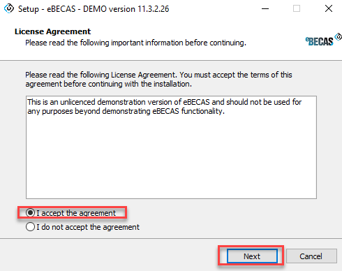
Task: Click the 'Please read the following important information' subtitle
Action: tap(135, 43)
